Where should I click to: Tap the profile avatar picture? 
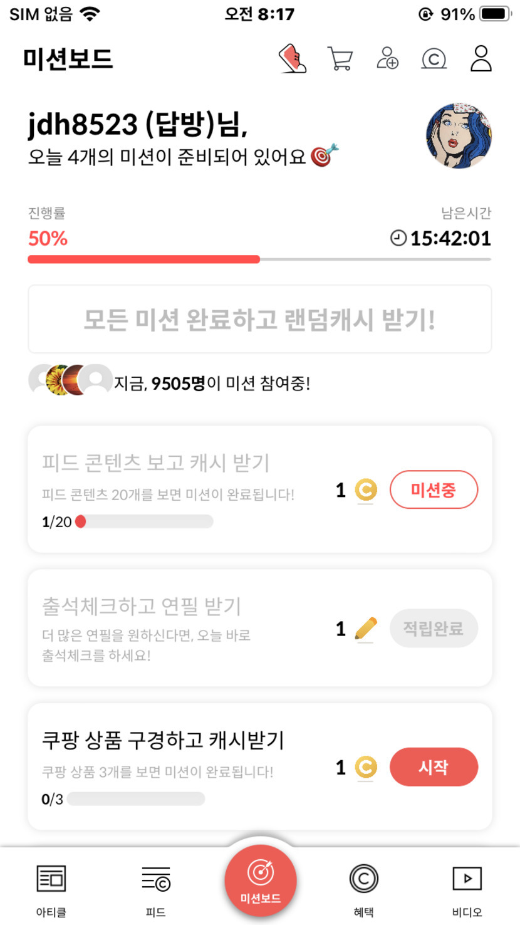(459, 136)
